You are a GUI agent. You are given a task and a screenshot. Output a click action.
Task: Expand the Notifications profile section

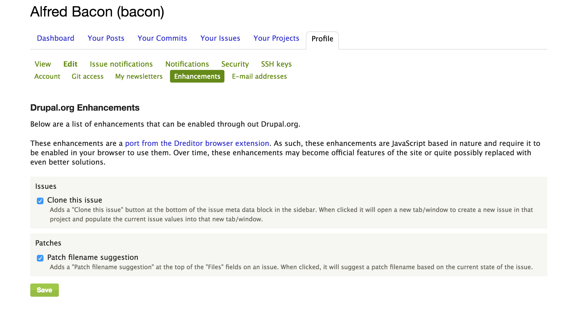(x=186, y=64)
